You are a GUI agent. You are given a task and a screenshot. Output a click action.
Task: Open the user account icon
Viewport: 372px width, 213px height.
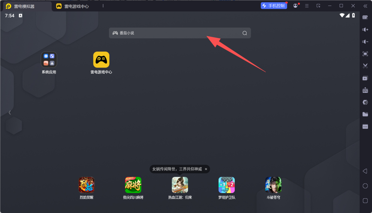point(295,6)
